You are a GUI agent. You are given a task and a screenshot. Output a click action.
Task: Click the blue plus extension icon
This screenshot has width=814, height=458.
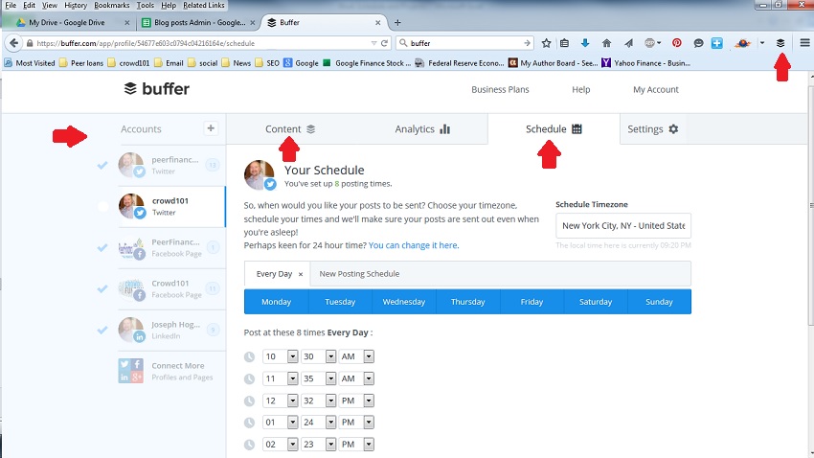coord(717,43)
